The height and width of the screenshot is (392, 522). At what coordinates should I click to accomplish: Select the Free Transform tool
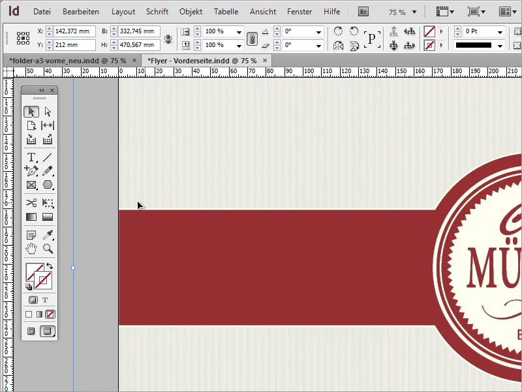(x=48, y=203)
